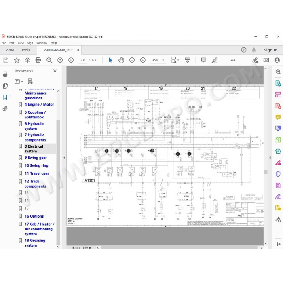Collapse the left navigation pane
The height and width of the screenshot is (283, 283).
tap(64, 158)
